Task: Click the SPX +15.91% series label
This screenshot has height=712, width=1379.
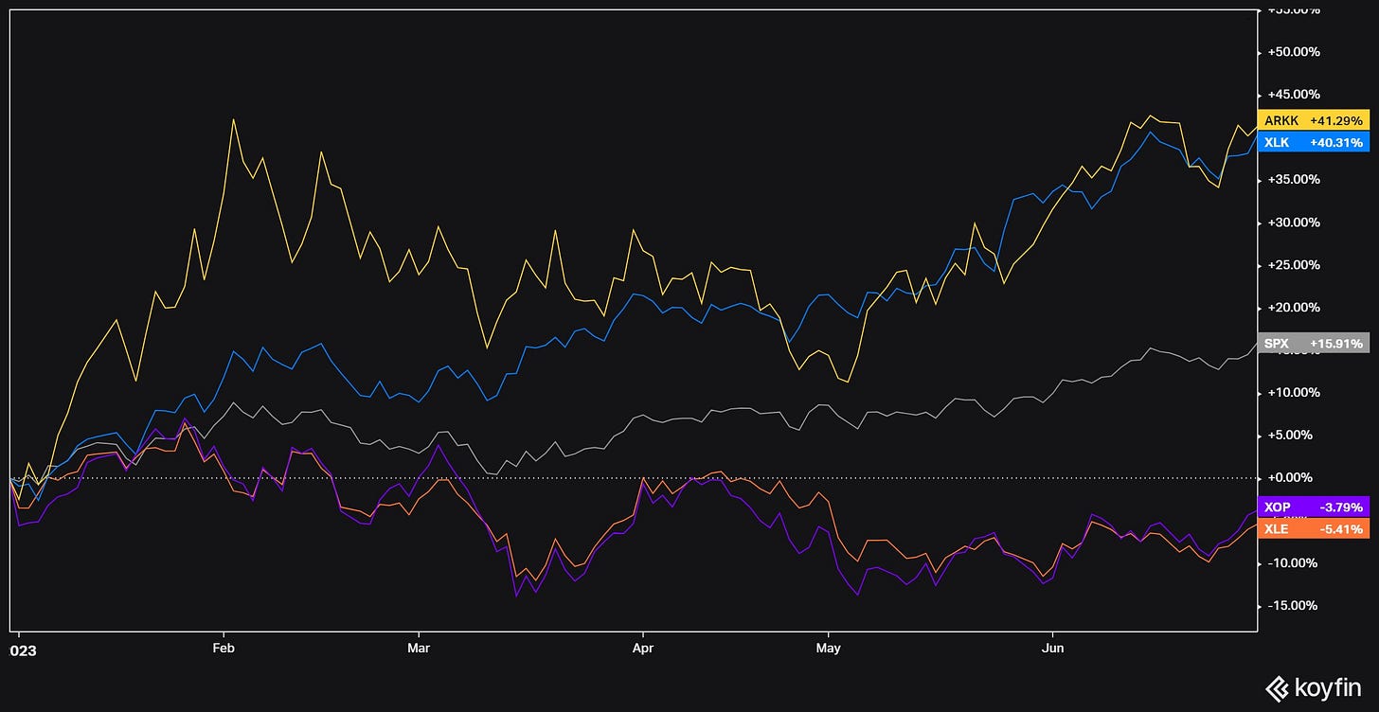Action: [x=1313, y=344]
